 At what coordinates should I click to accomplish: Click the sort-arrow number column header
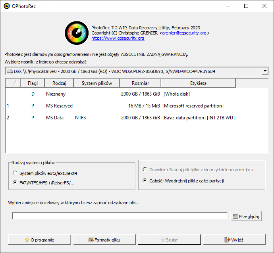[x=13, y=83]
